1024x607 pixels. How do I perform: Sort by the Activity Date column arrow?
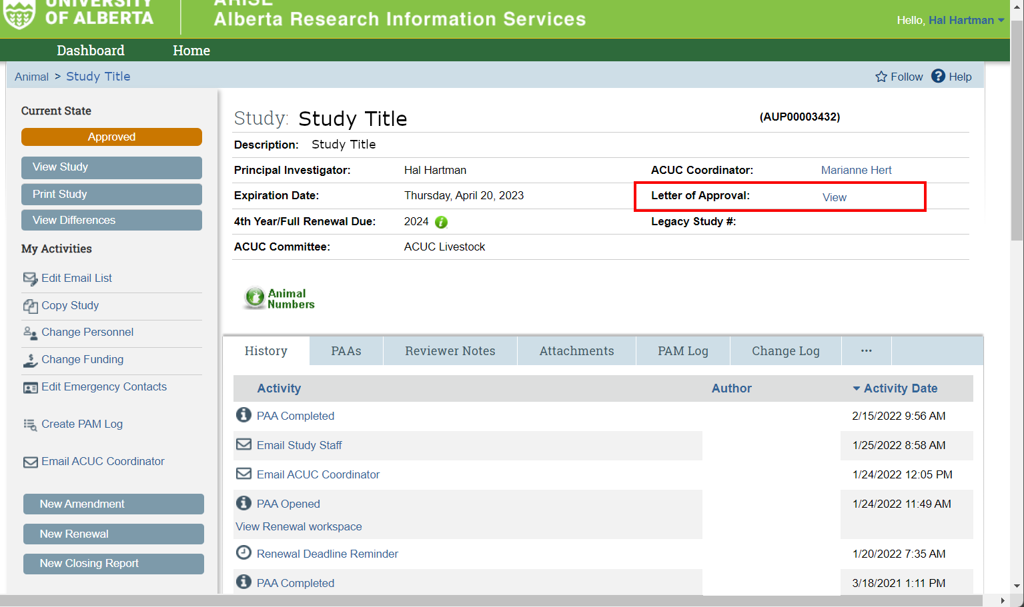[857, 388]
